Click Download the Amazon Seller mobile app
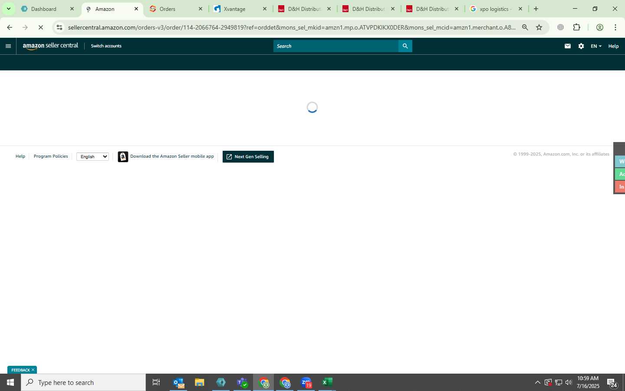Screen dimensions: 625x391 (x=172, y=156)
